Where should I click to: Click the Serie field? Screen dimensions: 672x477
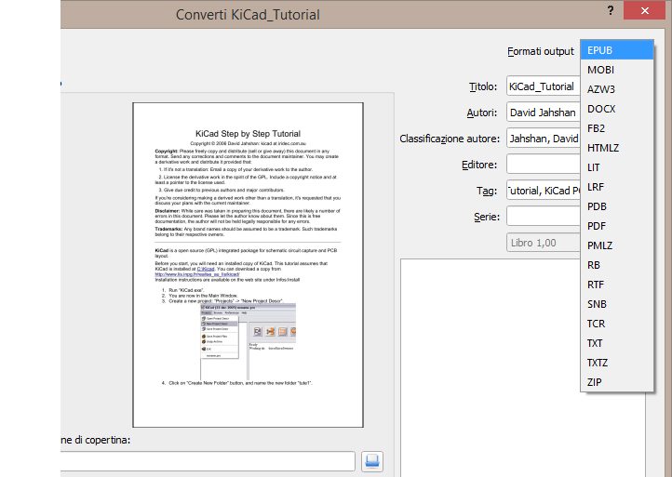coord(543,217)
